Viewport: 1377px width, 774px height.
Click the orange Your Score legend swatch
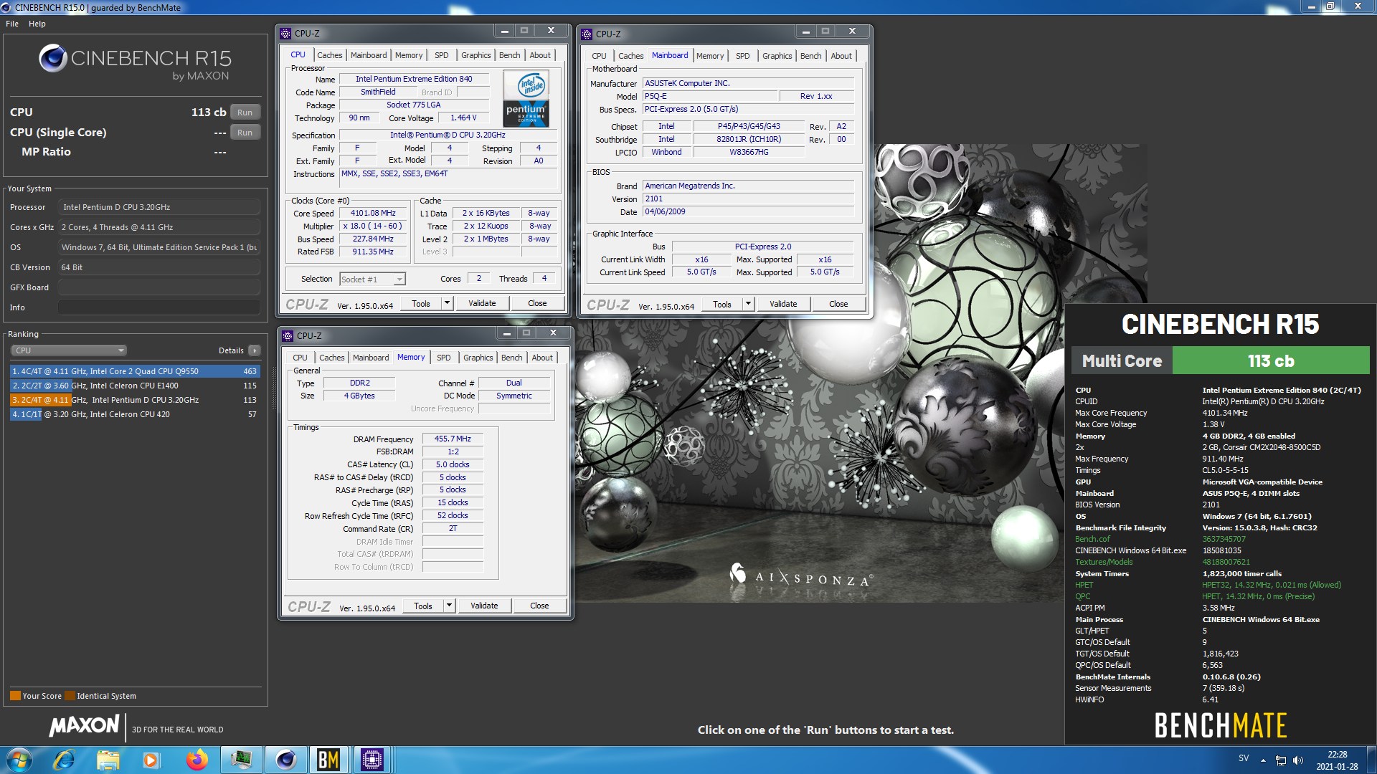[15, 696]
